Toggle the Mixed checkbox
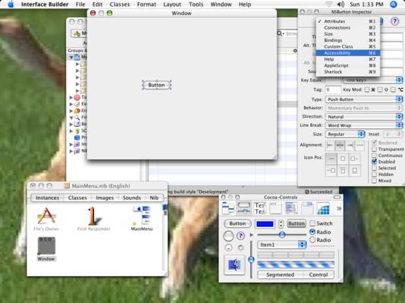The width and height of the screenshot is (405, 303). (374, 180)
